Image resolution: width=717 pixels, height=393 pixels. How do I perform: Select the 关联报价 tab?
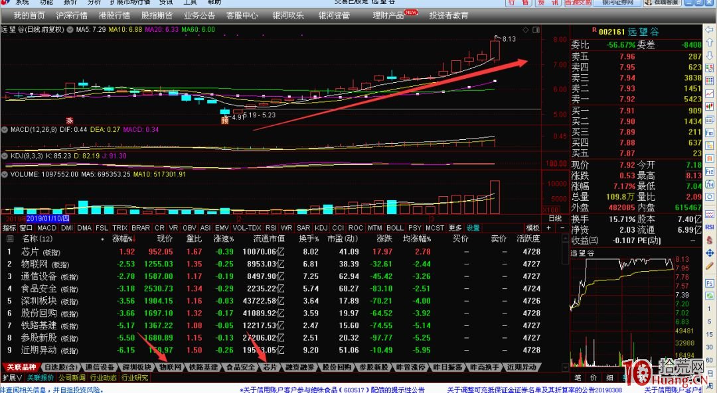(40, 378)
